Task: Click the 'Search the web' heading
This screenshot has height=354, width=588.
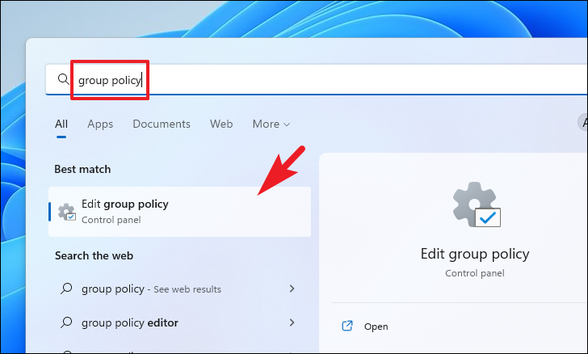Action: point(94,255)
